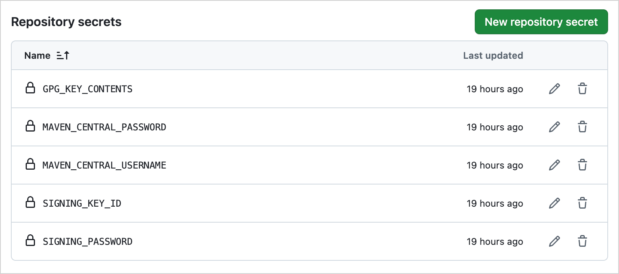Image resolution: width=619 pixels, height=274 pixels.
Task: Select the Last updated column header
Action: point(493,55)
